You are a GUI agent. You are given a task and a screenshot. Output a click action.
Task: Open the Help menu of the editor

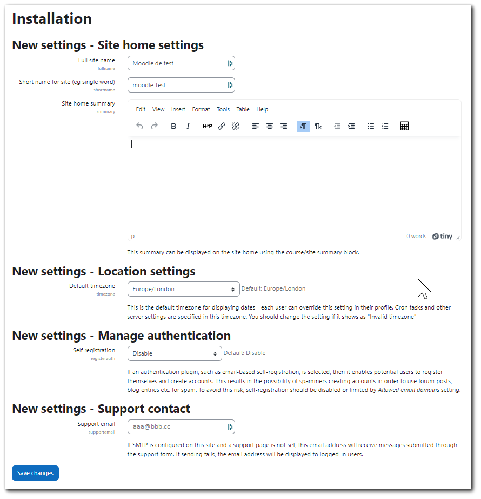[x=262, y=109]
